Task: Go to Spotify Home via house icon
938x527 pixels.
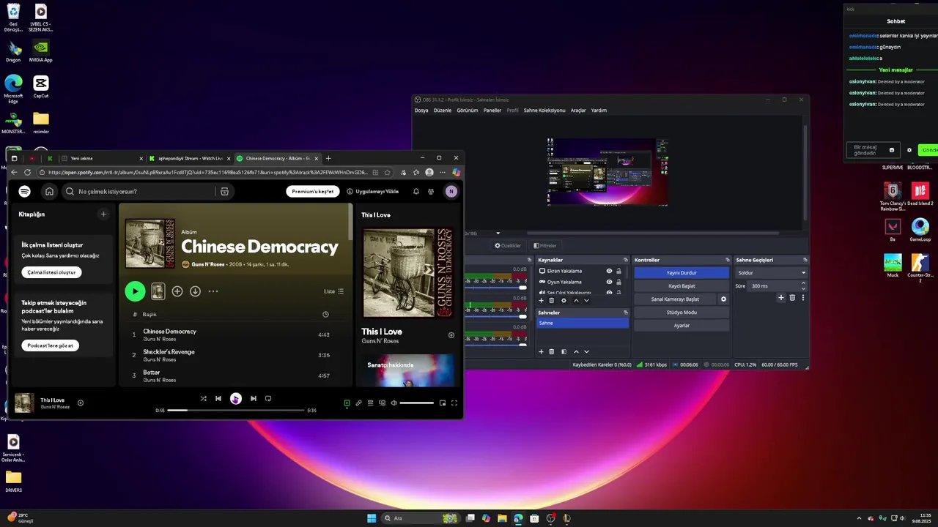Action: (x=49, y=191)
